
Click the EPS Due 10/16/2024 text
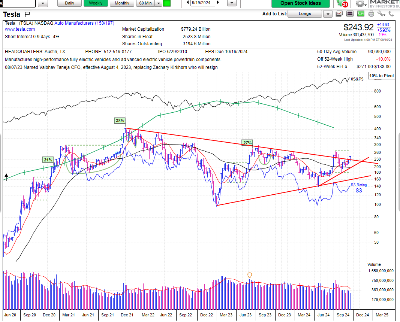coord(226,52)
